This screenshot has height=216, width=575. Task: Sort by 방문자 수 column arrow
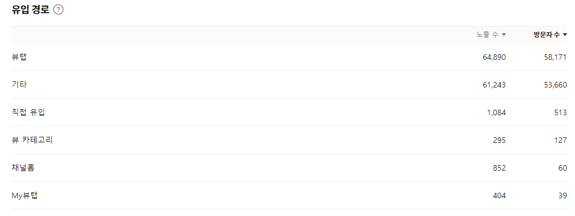[x=565, y=35]
